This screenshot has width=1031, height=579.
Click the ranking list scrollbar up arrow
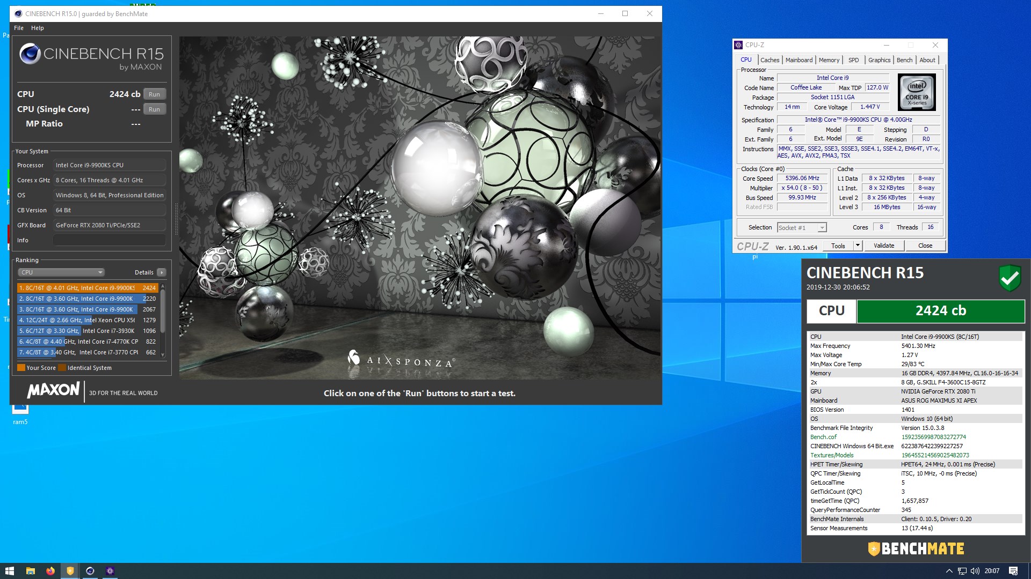(163, 286)
